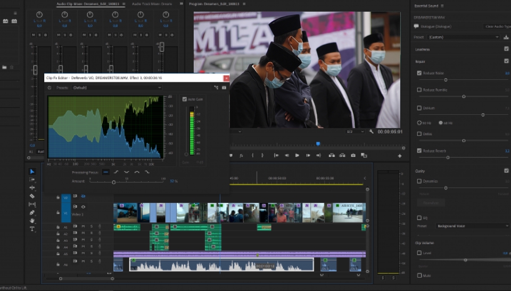The height and width of the screenshot is (291, 511).
Task: Open the Program Monitor button editor plus
Action: pyautogui.click(x=400, y=156)
